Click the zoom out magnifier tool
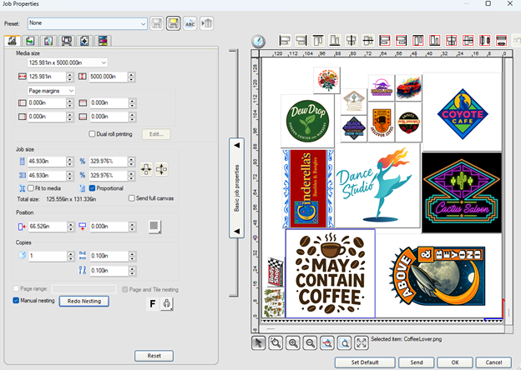This screenshot has width=521, height=370. [x=309, y=342]
